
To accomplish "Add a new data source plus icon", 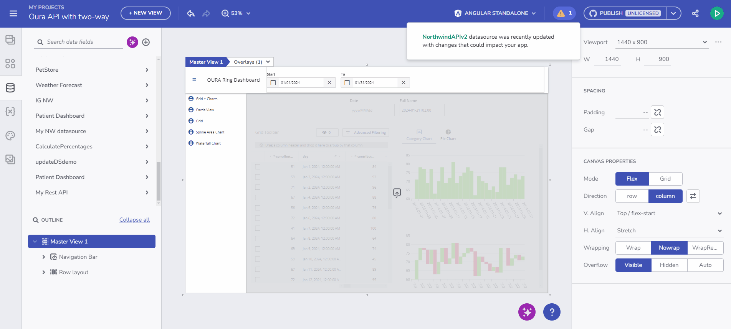I will click(x=146, y=42).
